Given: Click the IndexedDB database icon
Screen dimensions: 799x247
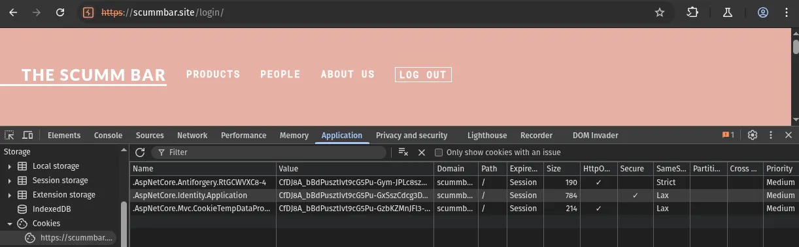Looking at the screenshot, I should [22, 209].
